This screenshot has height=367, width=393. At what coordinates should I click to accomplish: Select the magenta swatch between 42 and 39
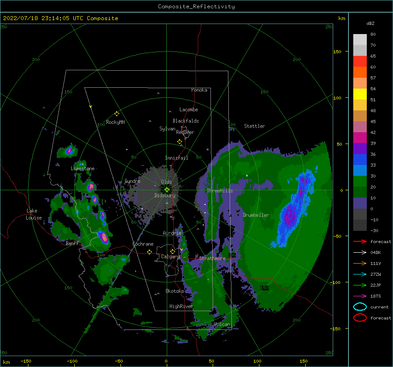pos(360,138)
